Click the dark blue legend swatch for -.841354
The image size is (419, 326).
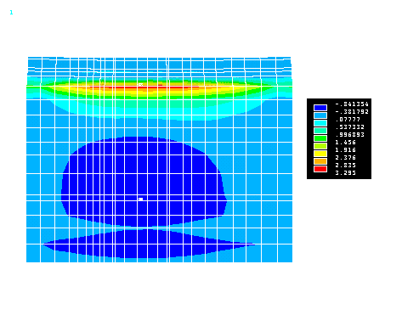point(320,108)
